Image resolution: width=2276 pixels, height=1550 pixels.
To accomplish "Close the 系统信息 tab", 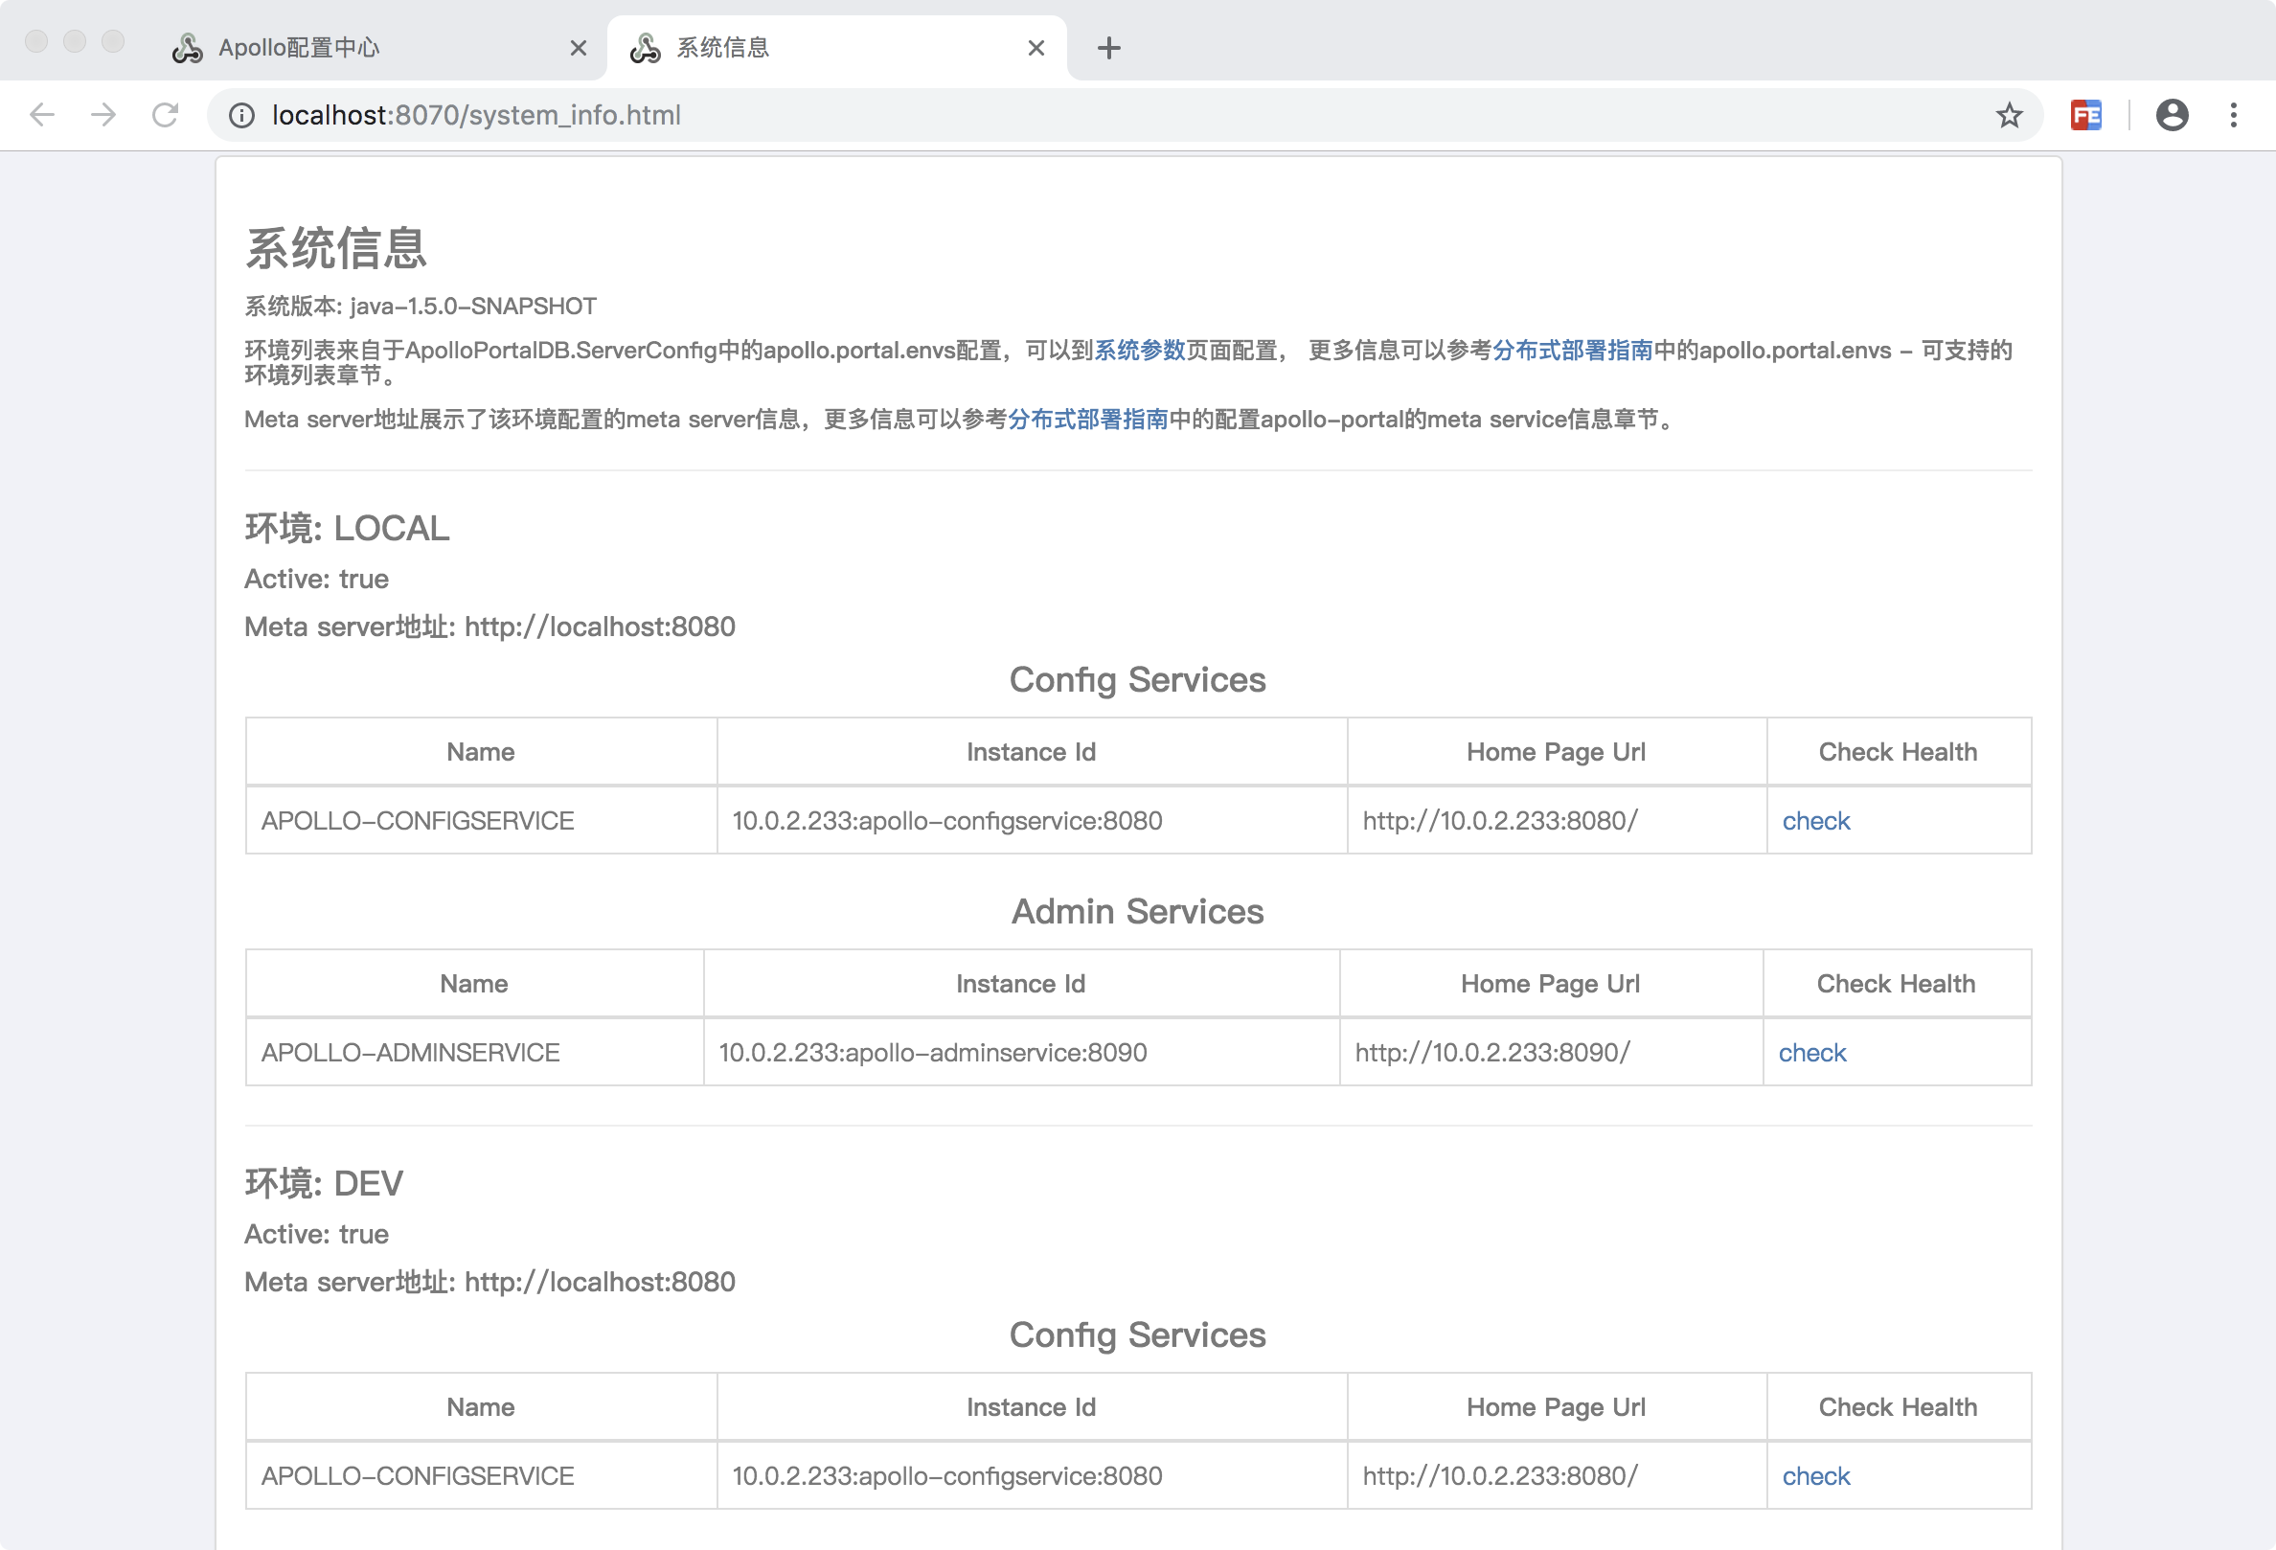I will (1036, 48).
